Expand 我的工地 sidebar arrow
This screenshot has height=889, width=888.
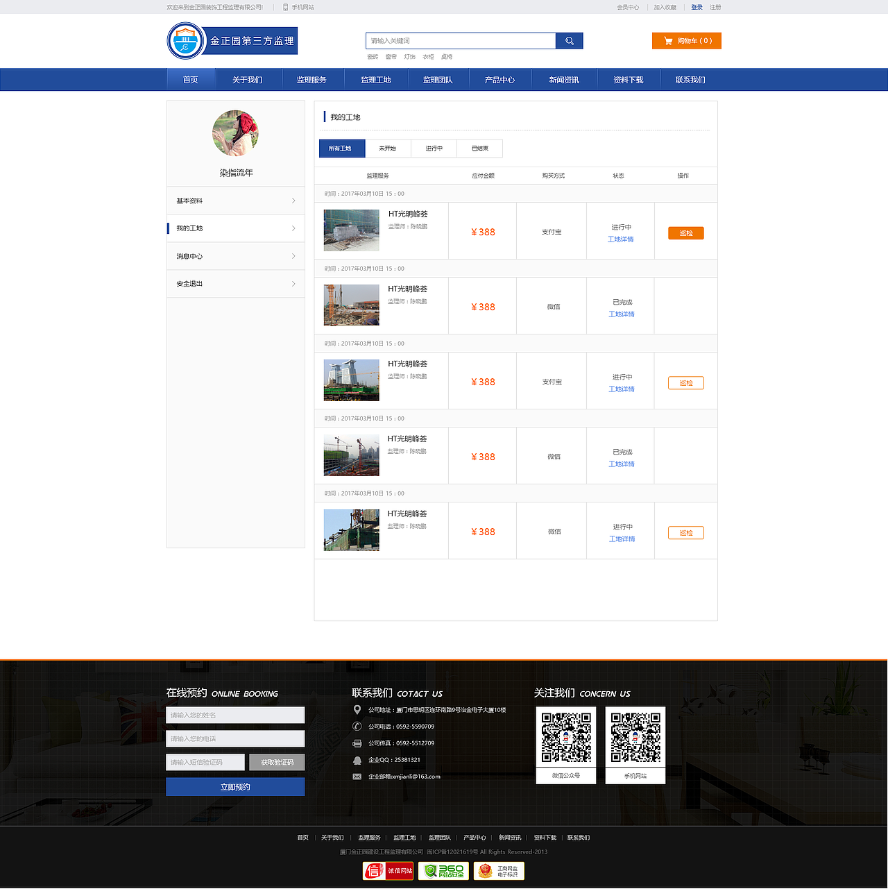pyautogui.click(x=293, y=228)
